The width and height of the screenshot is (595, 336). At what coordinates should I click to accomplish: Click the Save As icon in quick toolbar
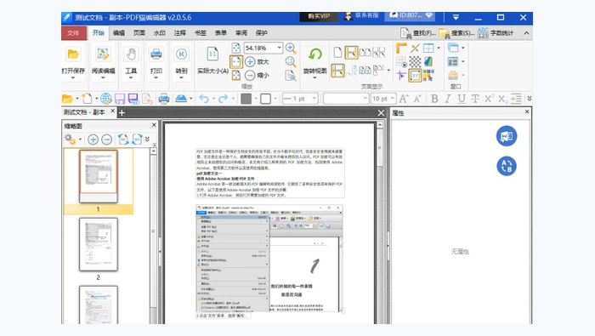point(133,99)
